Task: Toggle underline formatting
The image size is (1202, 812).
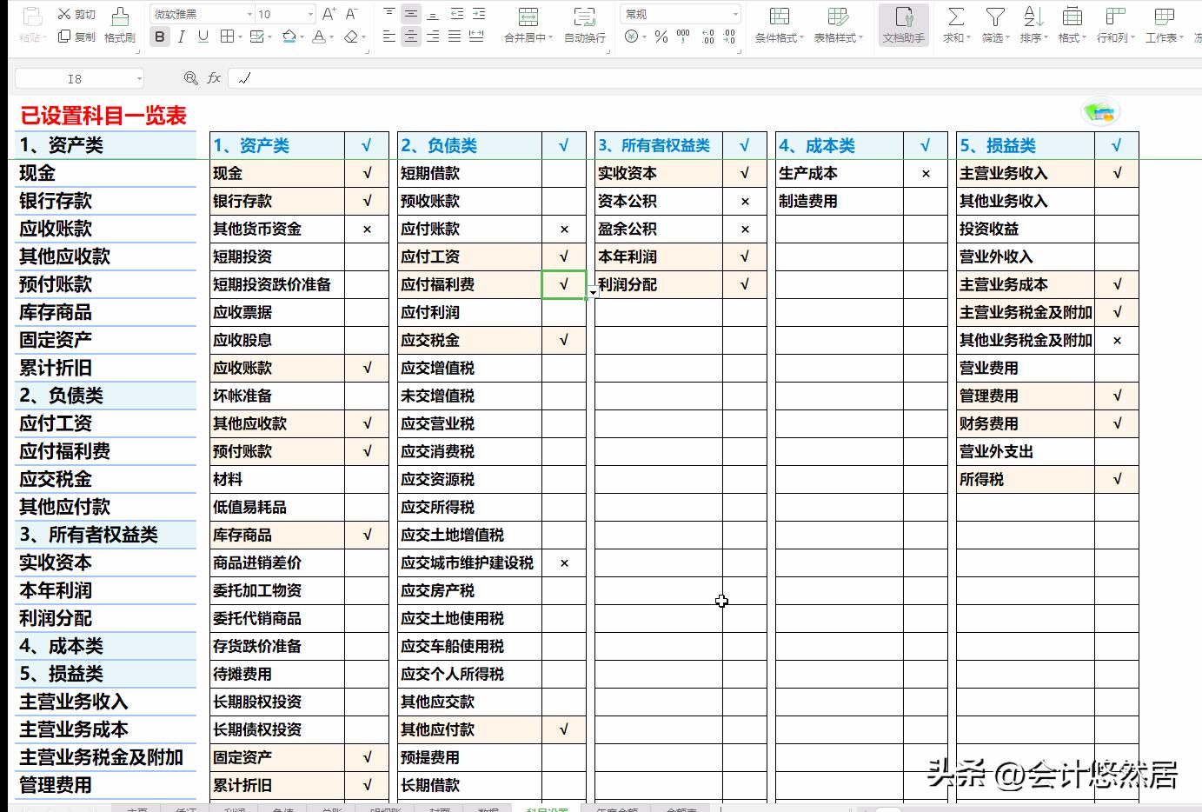Action: [x=202, y=37]
